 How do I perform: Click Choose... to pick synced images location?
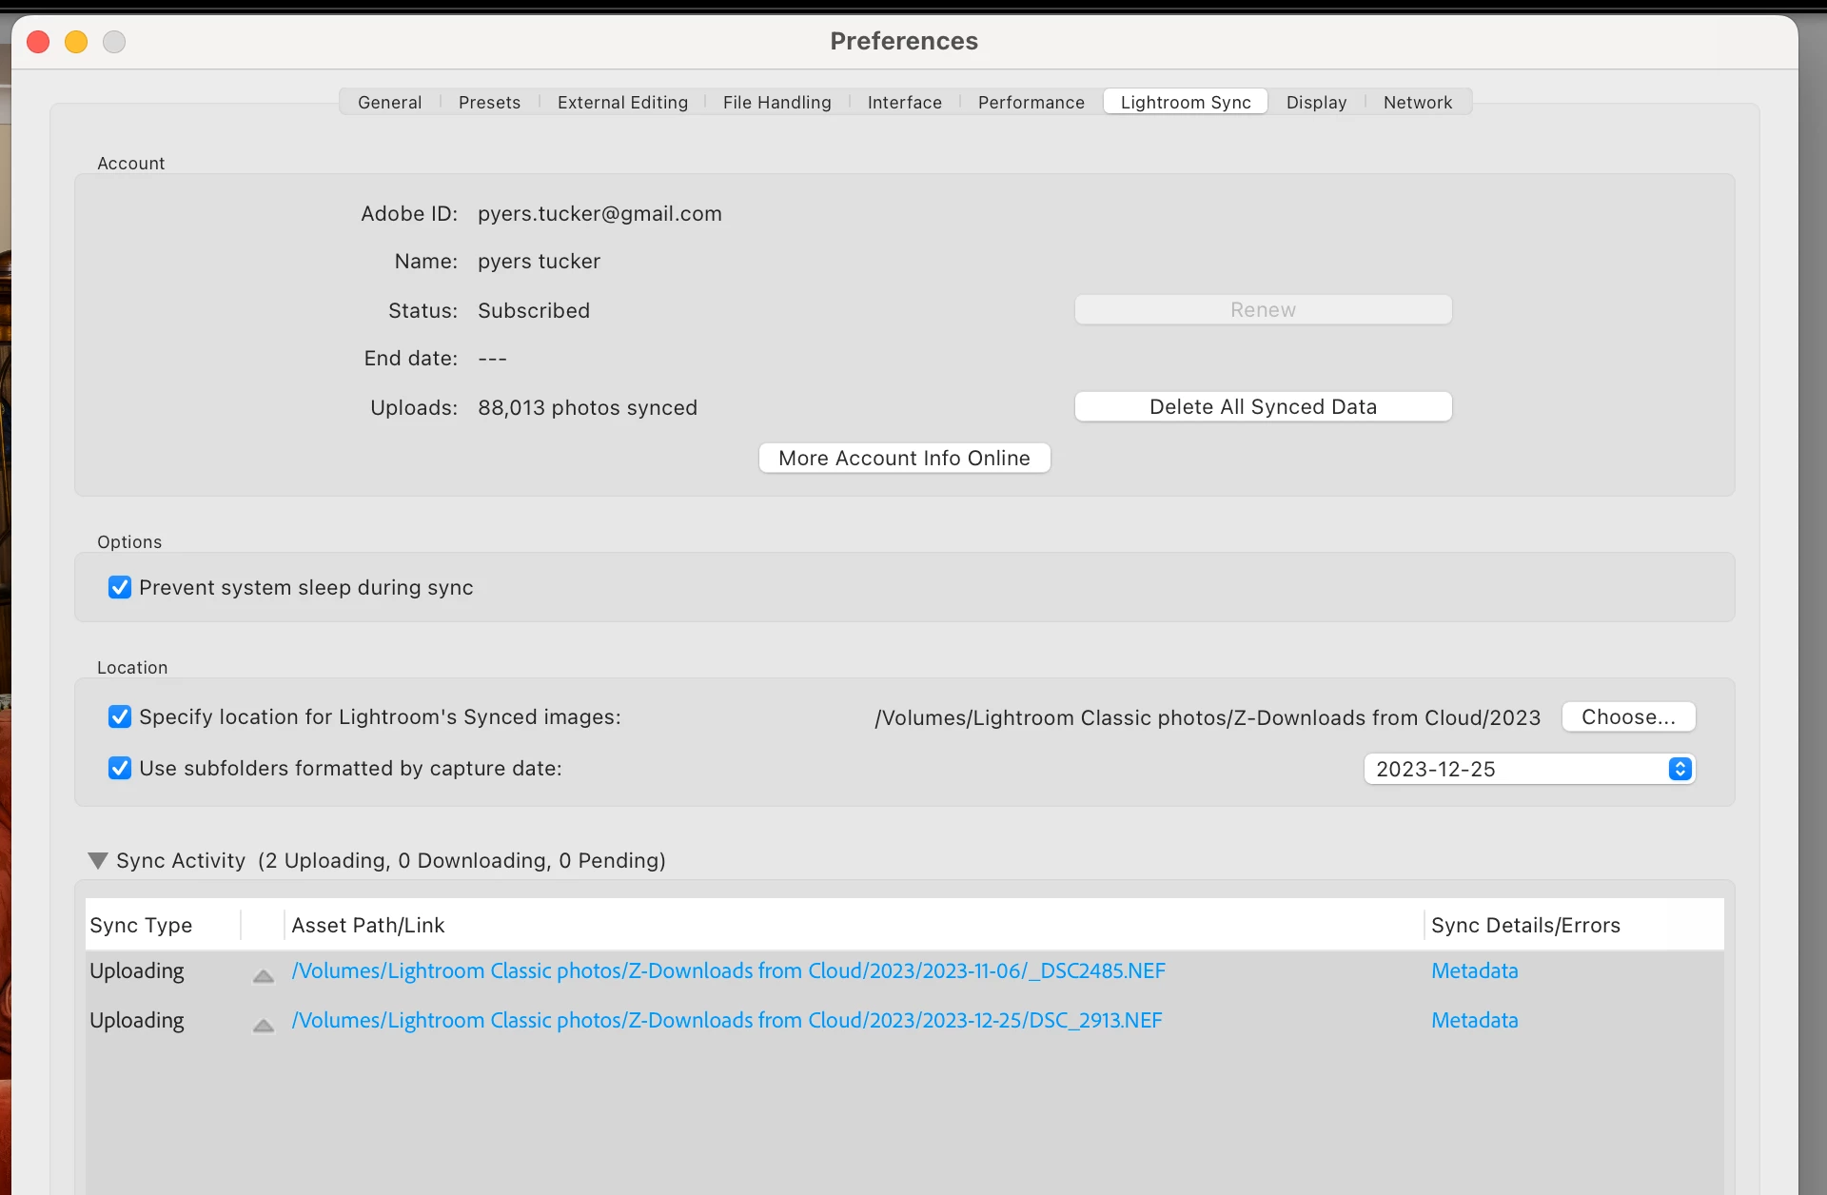(1628, 717)
